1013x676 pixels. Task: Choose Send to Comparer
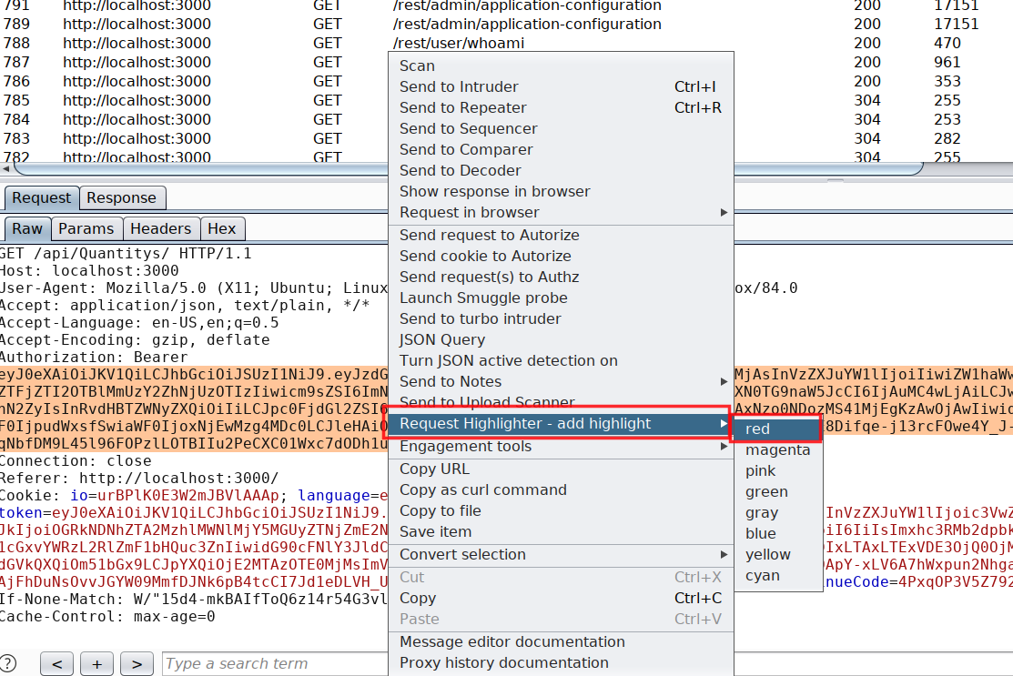(x=561, y=149)
